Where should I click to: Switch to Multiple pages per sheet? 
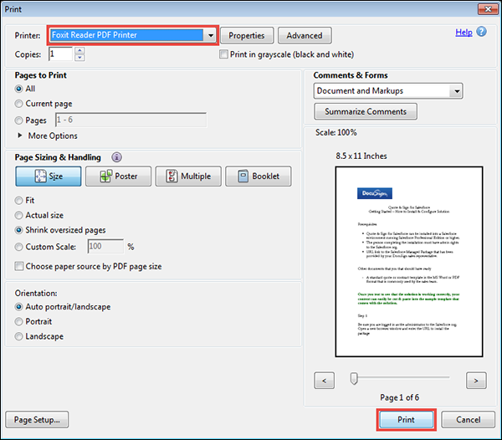(x=188, y=176)
